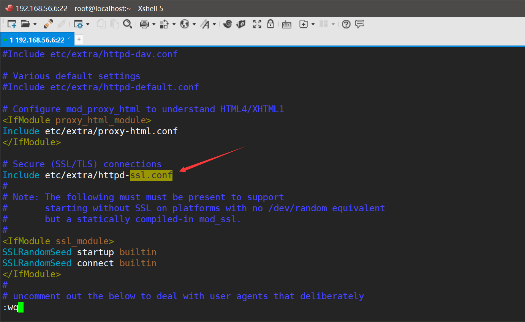Click the new tab group icon
Screen dimensions: 525x322
point(303,24)
